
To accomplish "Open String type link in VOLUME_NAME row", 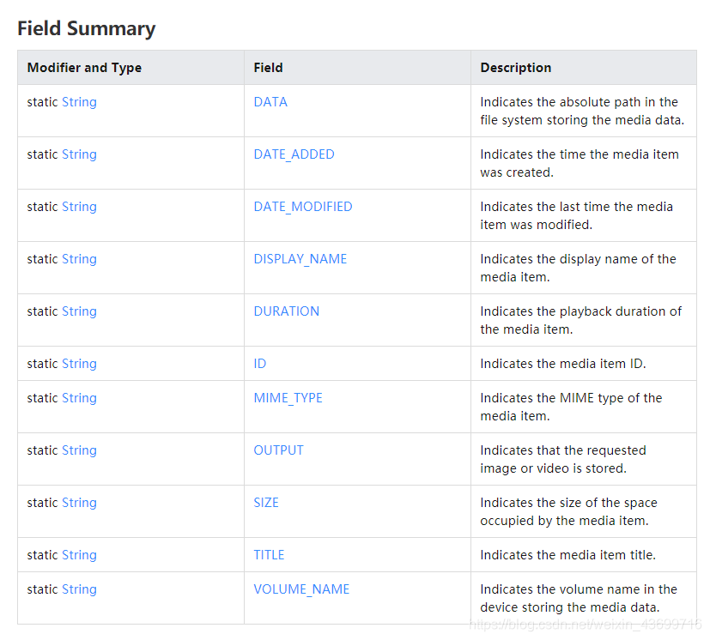I will (x=79, y=589).
